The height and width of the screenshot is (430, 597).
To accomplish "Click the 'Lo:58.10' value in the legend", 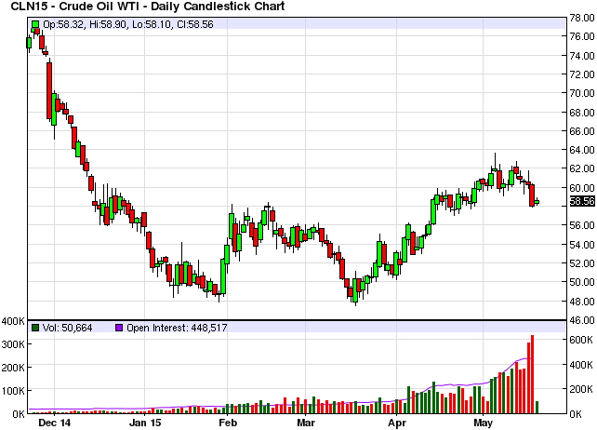I will pyautogui.click(x=152, y=24).
